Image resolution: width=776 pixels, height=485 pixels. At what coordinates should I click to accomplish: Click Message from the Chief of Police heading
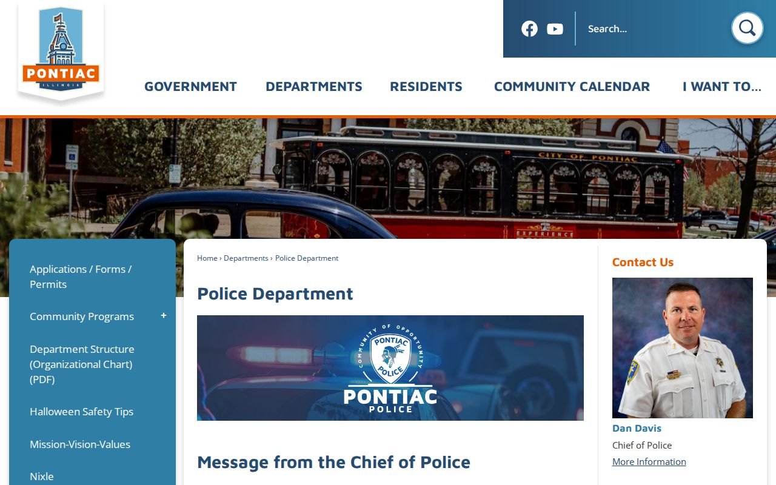333,462
